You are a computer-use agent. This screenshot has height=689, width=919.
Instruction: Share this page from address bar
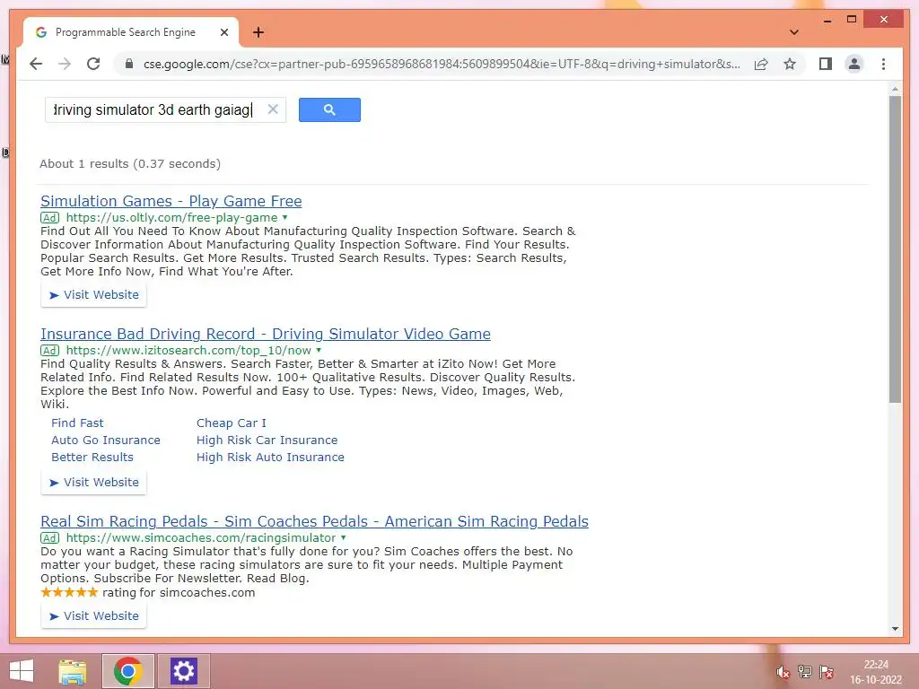(761, 64)
